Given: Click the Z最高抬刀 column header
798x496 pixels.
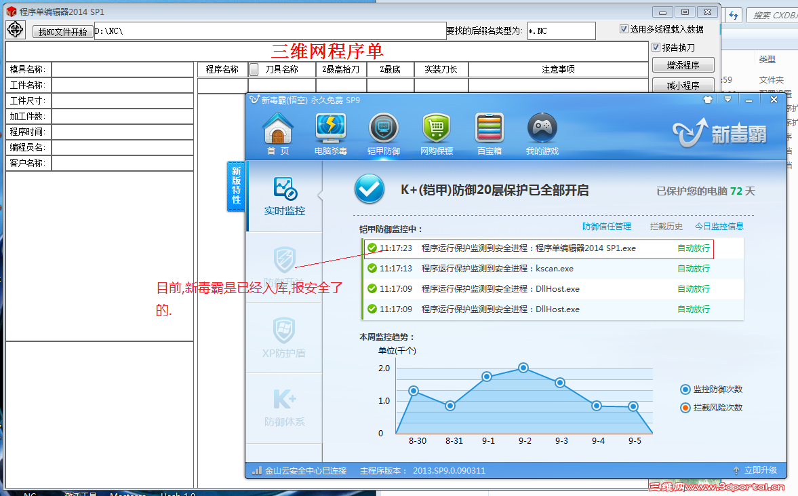Looking at the screenshot, I should [341, 69].
